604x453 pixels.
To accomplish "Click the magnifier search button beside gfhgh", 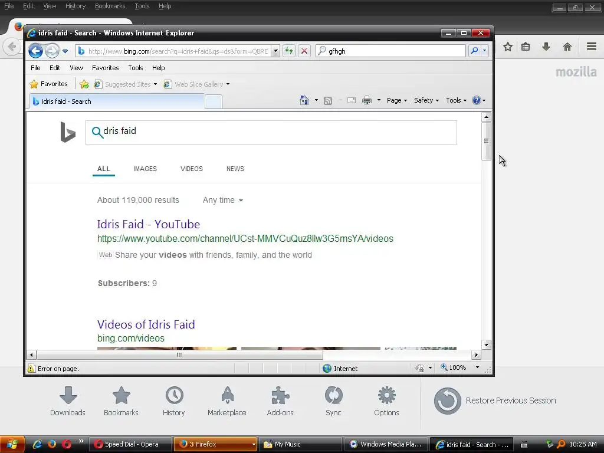I will tap(475, 51).
